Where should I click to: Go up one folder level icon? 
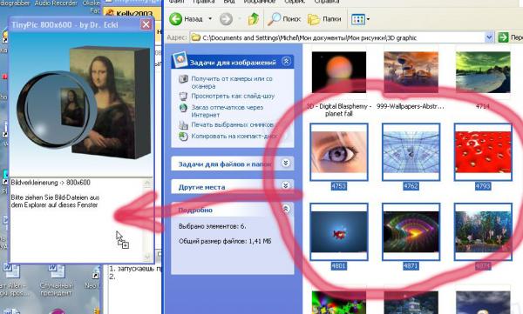pos(253,19)
